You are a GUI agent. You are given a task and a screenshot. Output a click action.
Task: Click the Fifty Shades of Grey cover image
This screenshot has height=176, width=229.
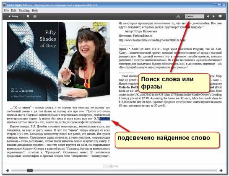[x=32, y=62]
